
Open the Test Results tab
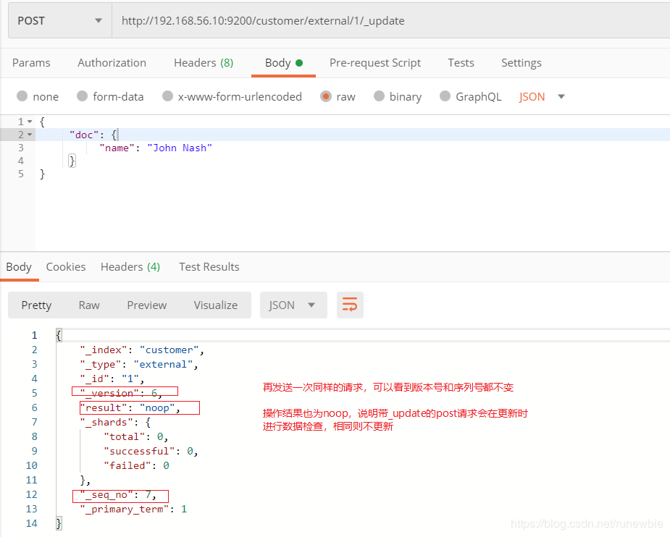click(x=209, y=267)
